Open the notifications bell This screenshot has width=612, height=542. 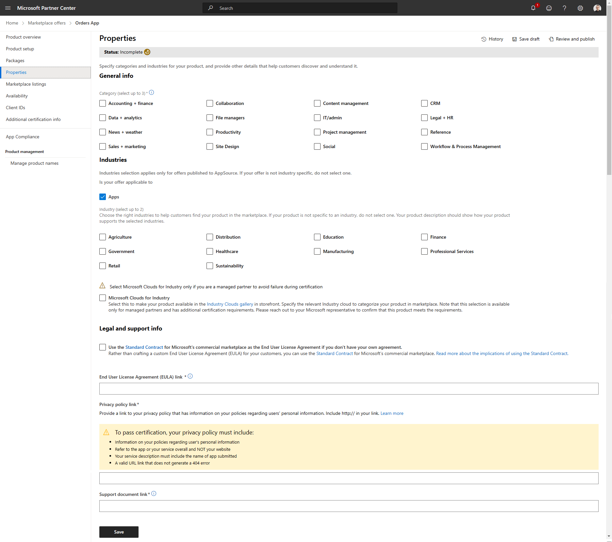533,8
